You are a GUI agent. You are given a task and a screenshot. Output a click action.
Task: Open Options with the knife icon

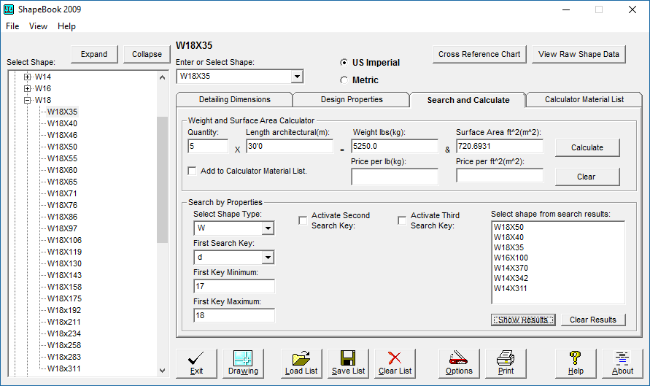(459, 363)
